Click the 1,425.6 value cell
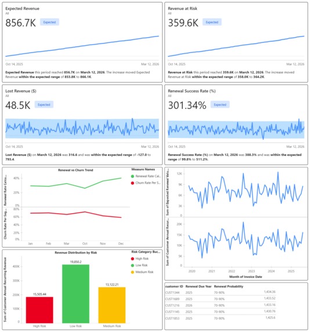Image resolution: width=310 pixels, height=332 pixels. tap(271, 318)
